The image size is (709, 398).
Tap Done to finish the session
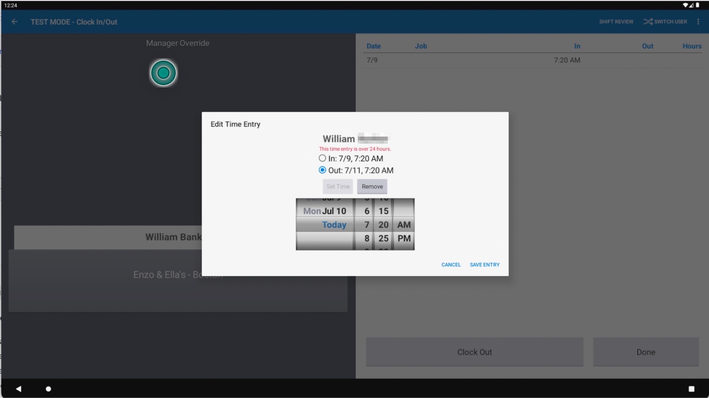click(x=646, y=352)
